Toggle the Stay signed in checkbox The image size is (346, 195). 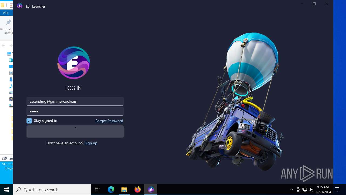tap(29, 121)
